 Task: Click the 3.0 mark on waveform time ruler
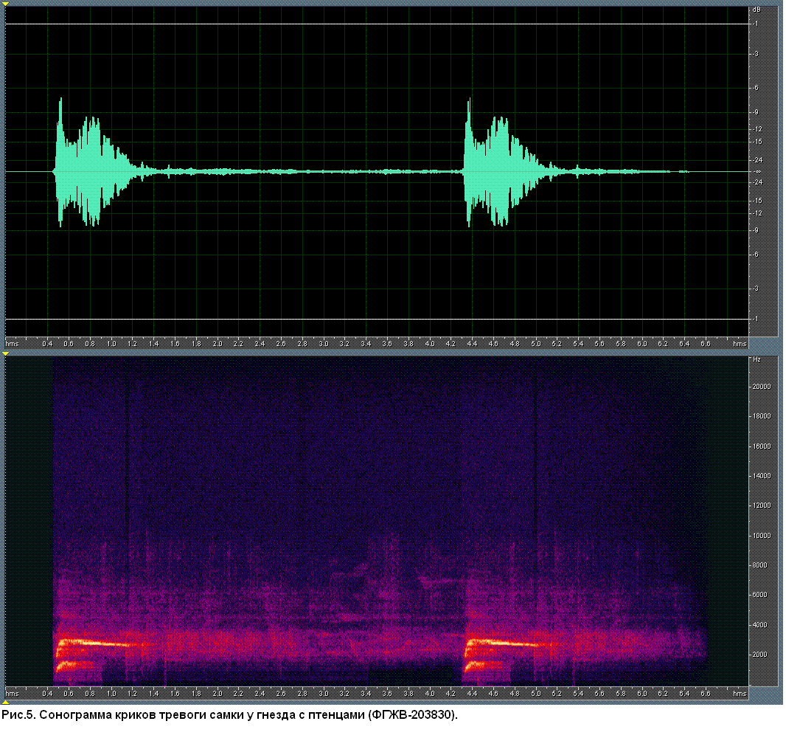tap(324, 344)
